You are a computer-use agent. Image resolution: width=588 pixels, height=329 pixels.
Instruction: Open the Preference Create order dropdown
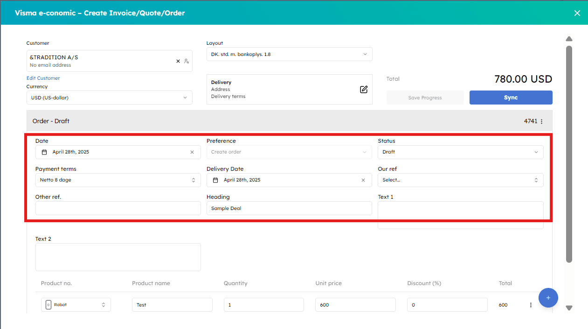tap(289, 152)
